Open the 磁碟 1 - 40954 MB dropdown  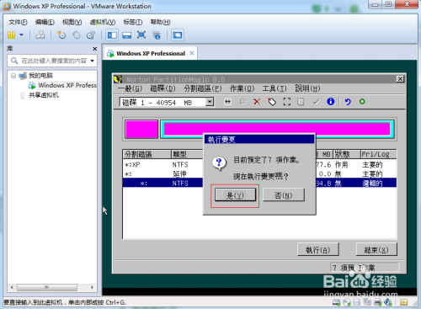pos(210,102)
